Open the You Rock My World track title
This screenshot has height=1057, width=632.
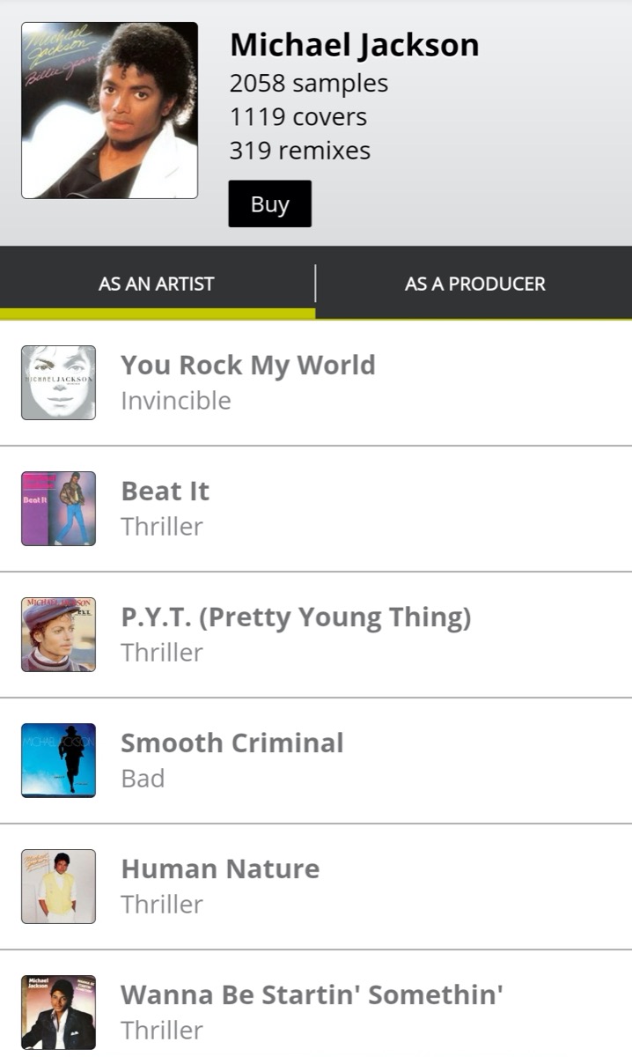248,365
